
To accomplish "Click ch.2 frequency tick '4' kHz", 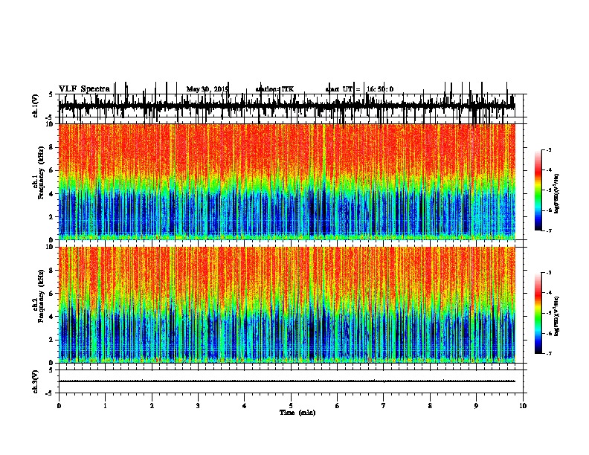I will coord(52,317).
